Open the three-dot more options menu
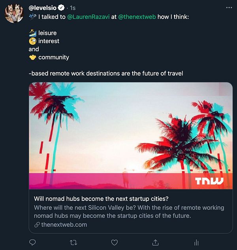The image size is (237, 250). pos(229,8)
